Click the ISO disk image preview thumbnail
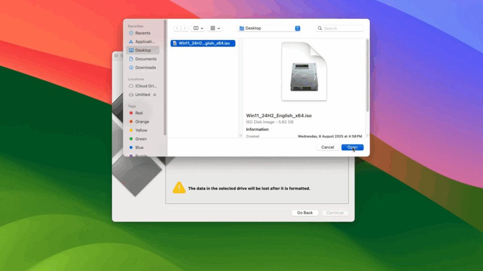The height and width of the screenshot is (271, 483). pos(304,72)
